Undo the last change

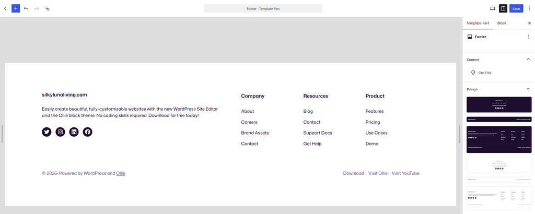[26, 8]
